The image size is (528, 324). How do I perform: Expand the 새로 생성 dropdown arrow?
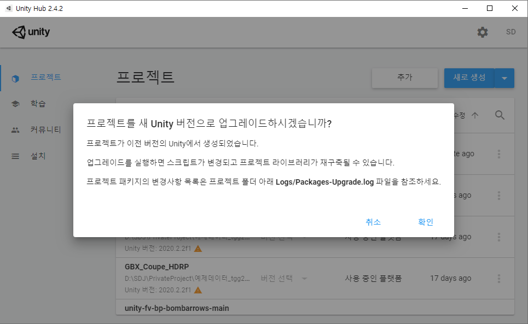click(504, 78)
